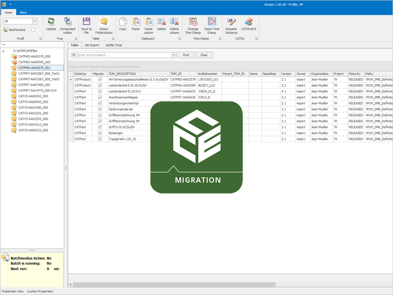Toggle Migrate checkbox for Leistendeckel SL 10/3x3

[100, 91]
